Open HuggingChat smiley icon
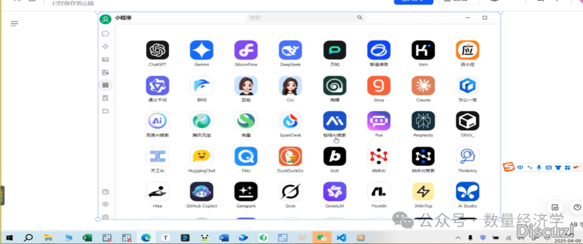The image size is (583, 244). pyautogui.click(x=201, y=156)
